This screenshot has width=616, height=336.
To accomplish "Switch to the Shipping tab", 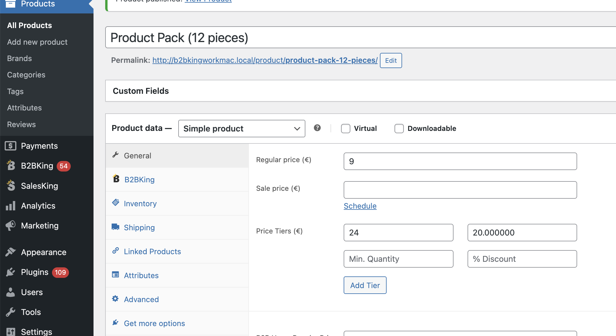I will (x=177, y=228).
